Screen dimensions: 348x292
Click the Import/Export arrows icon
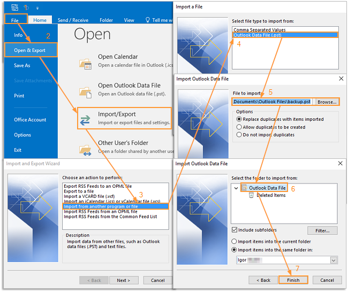point(85,120)
